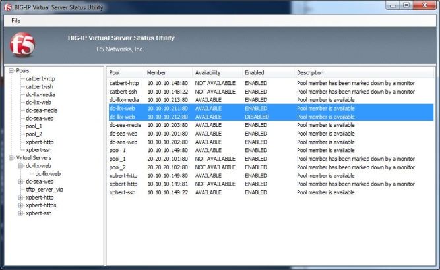Sort by the Pool column header
This screenshot has width=440, height=270.
(125, 73)
